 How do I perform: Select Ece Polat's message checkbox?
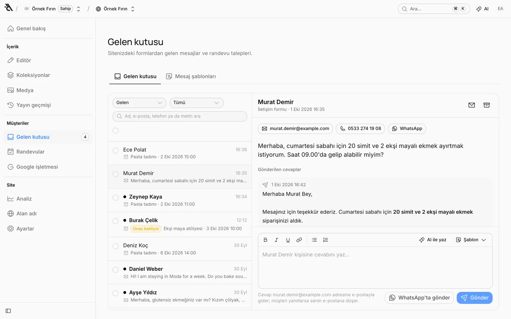point(116,151)
